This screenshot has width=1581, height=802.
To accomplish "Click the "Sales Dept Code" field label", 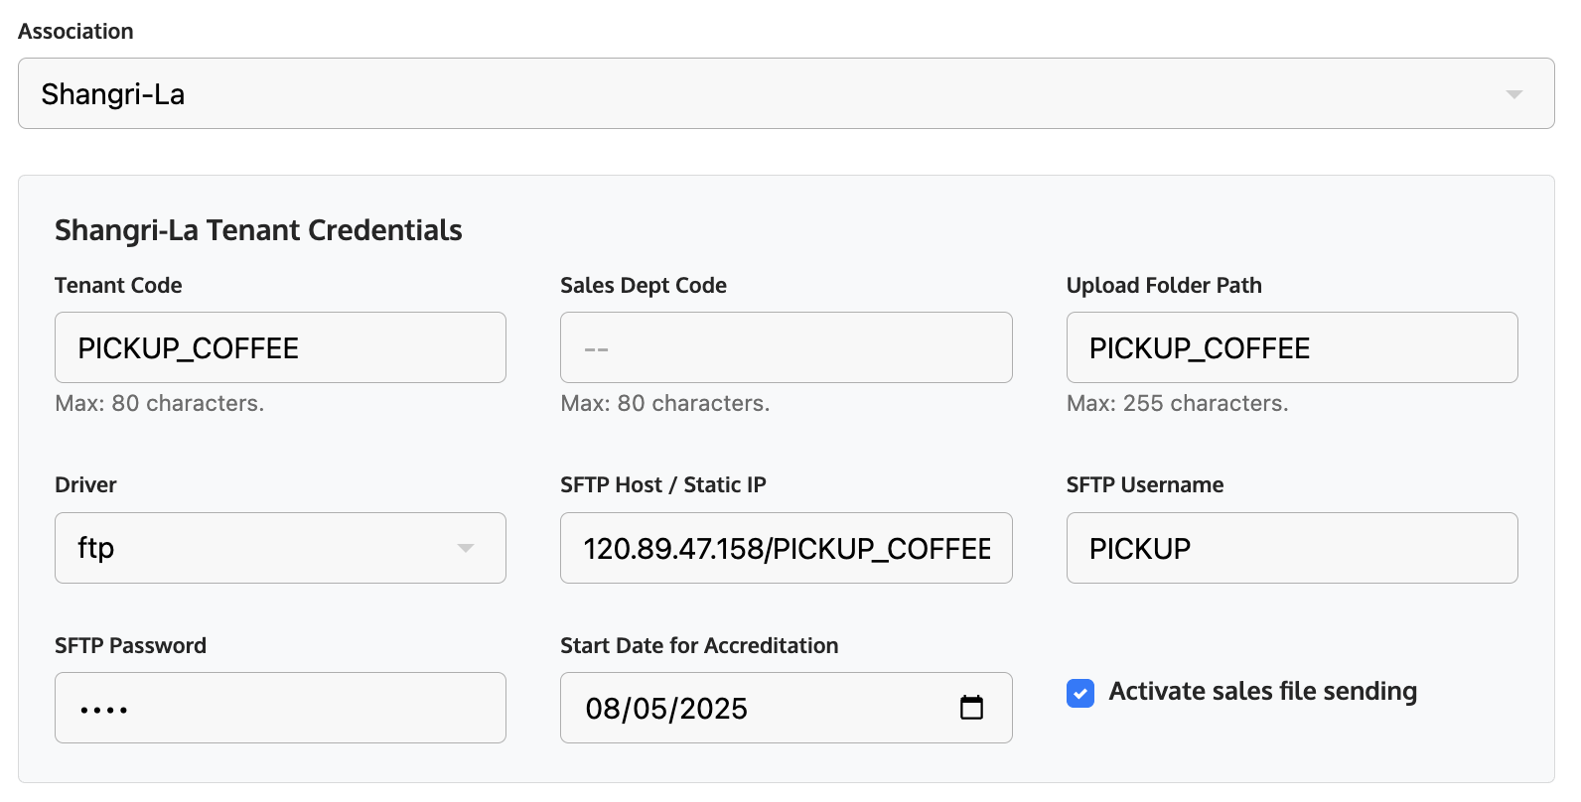I will [643, 286].
